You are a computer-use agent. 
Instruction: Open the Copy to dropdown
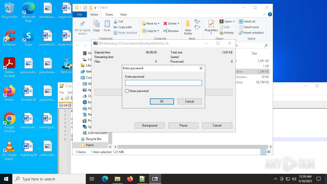point(150,31)
